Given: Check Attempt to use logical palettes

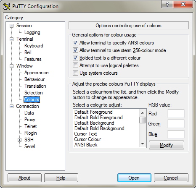Looking at the screenshot, I should [x=75, y=65].
